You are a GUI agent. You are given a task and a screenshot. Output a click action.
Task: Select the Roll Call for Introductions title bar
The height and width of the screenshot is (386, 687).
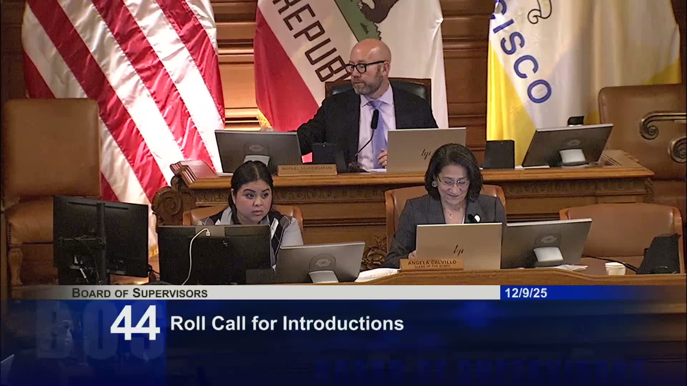tap(286, 323)
